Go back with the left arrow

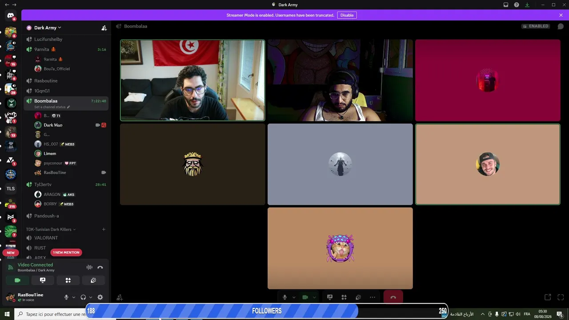(x=7, y=4)
